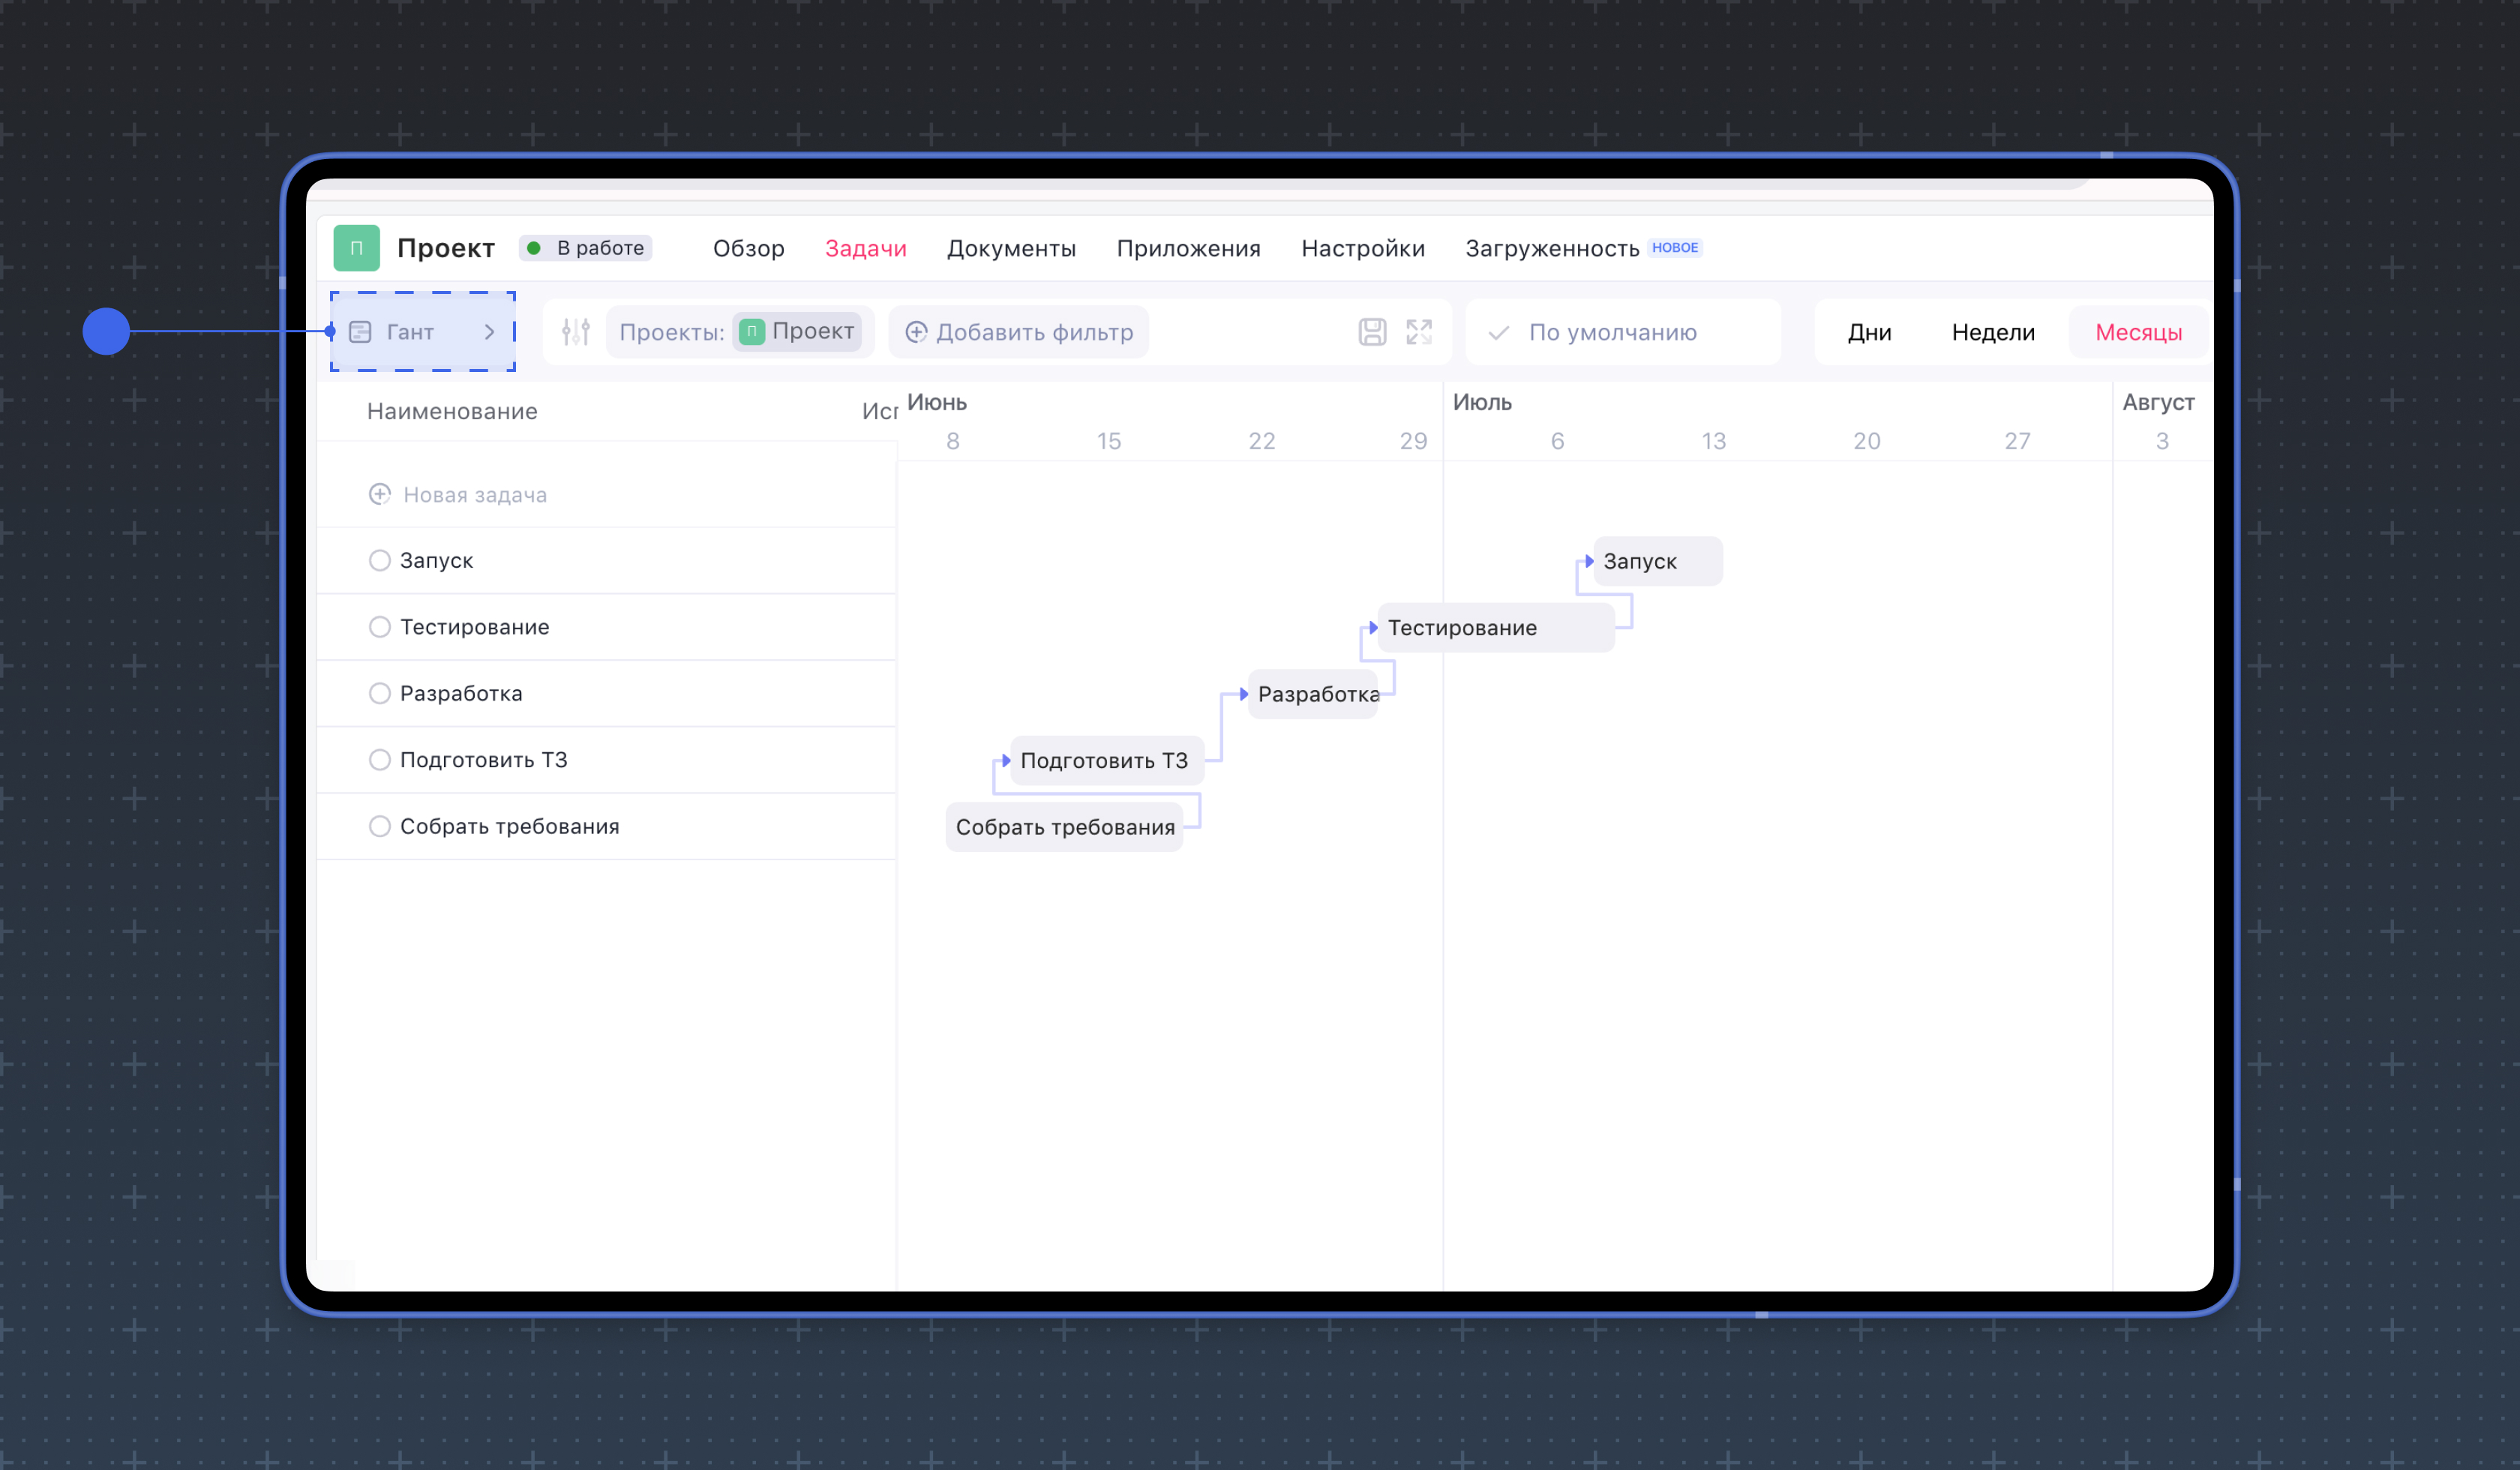Image resolution: width=2520 pixels, height=1470 pixels.
Task: Click the Июнь month header
Action: tap(937, 402)
